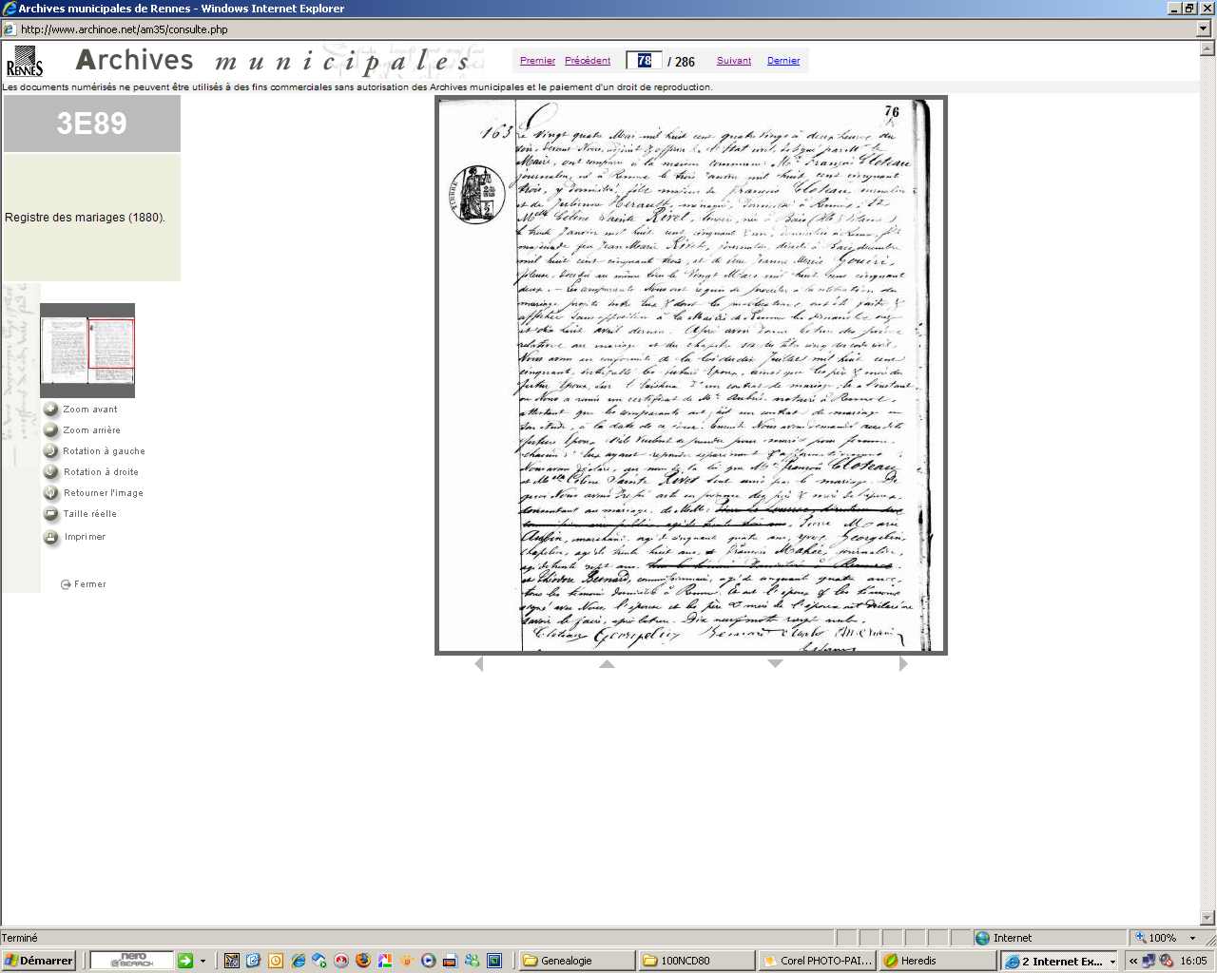Click the Zoom arrière icon

[x=51, y=430]
